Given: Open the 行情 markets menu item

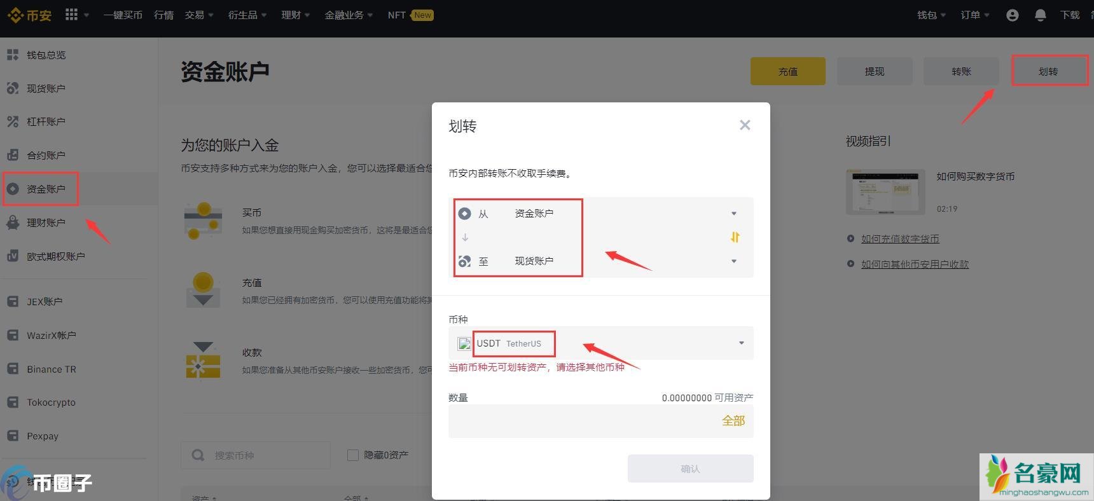Looking at the screenshot, I should tap(163, 15).
